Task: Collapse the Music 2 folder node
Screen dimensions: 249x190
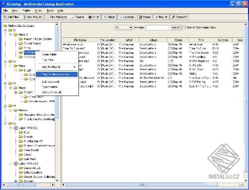Action: click(10, 34)
